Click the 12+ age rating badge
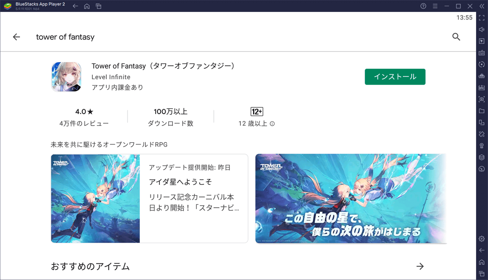The width and height of the screenshot is (488, 280). coord(257,112)
